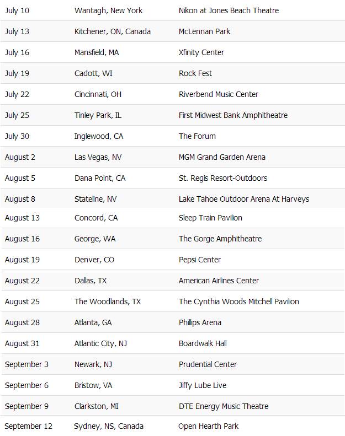Click the DTE Energy Music Theatre entry
This screenshot has width=345, height=436.
223,406
